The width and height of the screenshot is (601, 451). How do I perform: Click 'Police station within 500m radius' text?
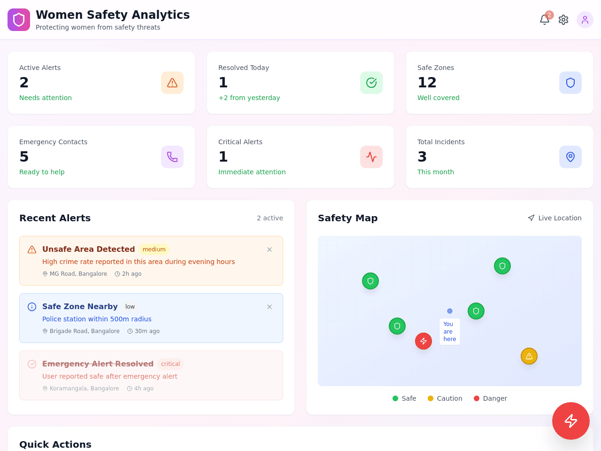(97, 319)
